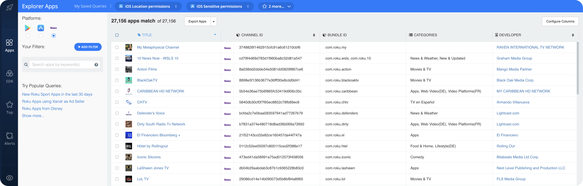
Task: Open Roku Apps from Disney query link
Action: coord(42,109)
